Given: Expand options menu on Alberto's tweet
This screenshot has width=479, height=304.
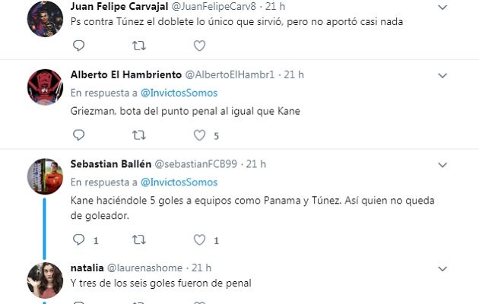Looking at the screenshot, I should coord(443,75).
